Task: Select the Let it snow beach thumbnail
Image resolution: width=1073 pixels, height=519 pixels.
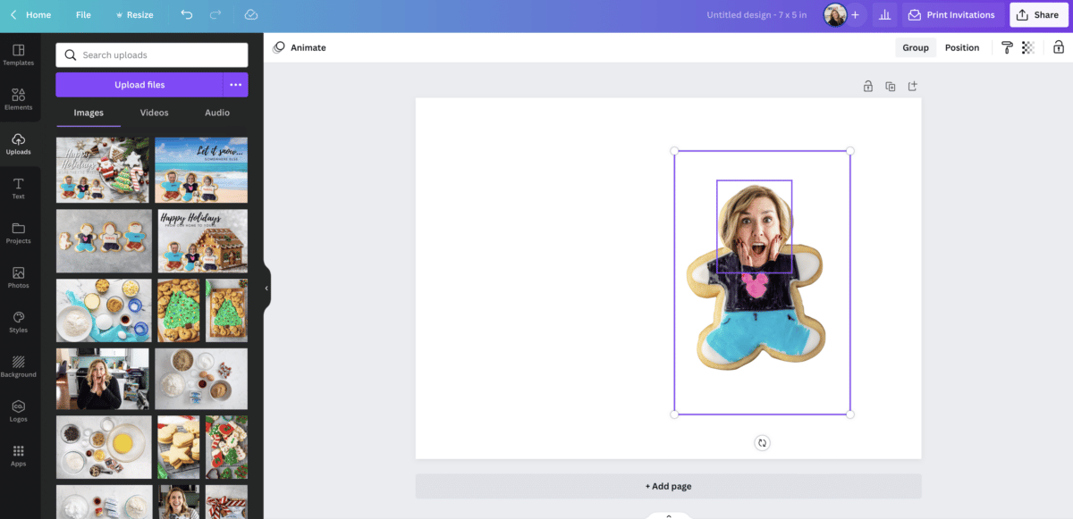Action: tap(201, 170)
